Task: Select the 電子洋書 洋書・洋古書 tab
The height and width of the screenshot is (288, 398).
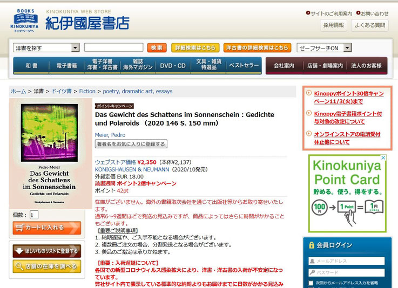Action: tap(102, 66)
